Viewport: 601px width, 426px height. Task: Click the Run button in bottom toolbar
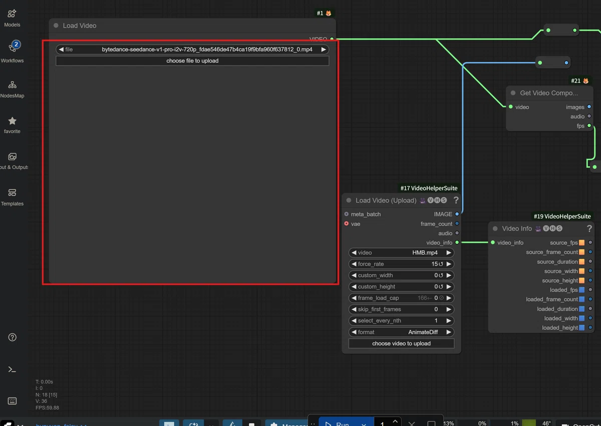[x=337, y=423]
